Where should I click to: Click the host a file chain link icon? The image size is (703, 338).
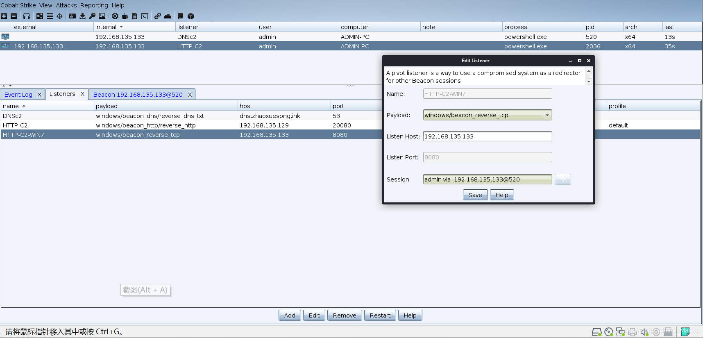(158, 16)
